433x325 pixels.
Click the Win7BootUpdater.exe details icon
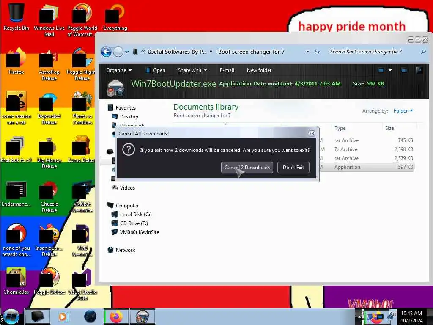(116, 88)
